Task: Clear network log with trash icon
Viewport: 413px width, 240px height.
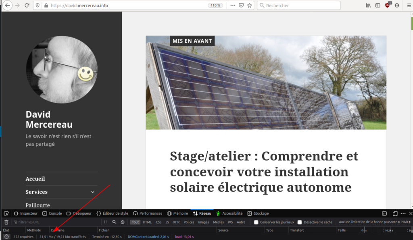Action: click(6, 222)
